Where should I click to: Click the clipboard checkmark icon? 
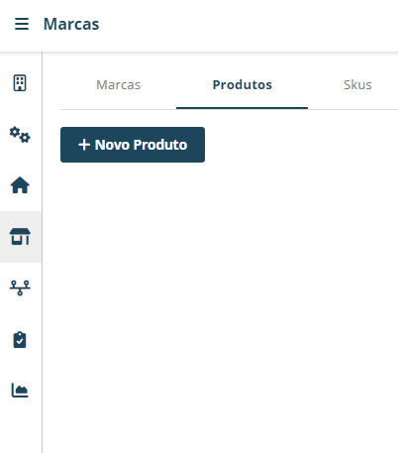click(20, 339)
